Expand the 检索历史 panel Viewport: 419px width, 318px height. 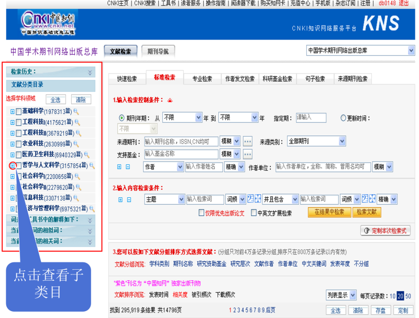[90, 72]
